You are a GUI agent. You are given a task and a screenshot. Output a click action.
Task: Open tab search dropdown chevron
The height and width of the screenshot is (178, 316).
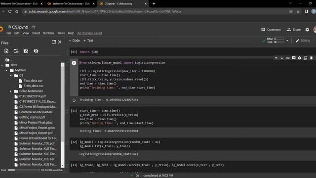(x=290, y=3)
